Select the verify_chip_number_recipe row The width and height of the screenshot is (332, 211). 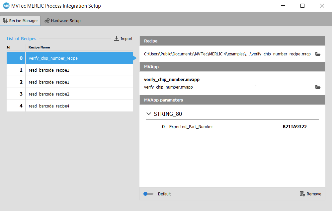coord(53,58)
